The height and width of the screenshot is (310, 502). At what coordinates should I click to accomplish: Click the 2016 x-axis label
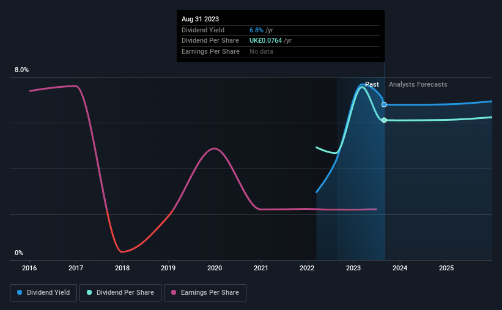pos(29,268)
